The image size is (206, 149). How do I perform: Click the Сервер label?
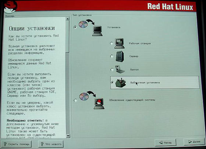click(134, 56)
